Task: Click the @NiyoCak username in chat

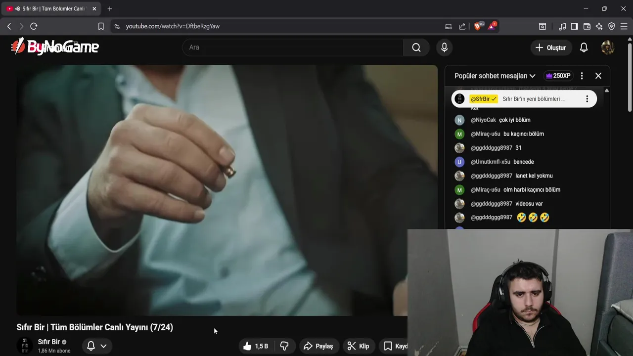Action: click(483, 120)
